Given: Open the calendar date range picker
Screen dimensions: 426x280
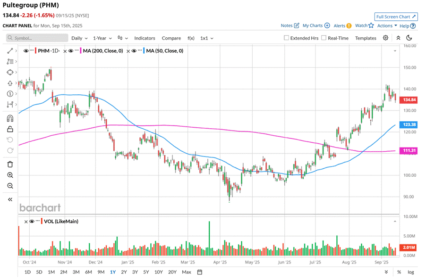Looking at the screenshot, I should 200,272.
